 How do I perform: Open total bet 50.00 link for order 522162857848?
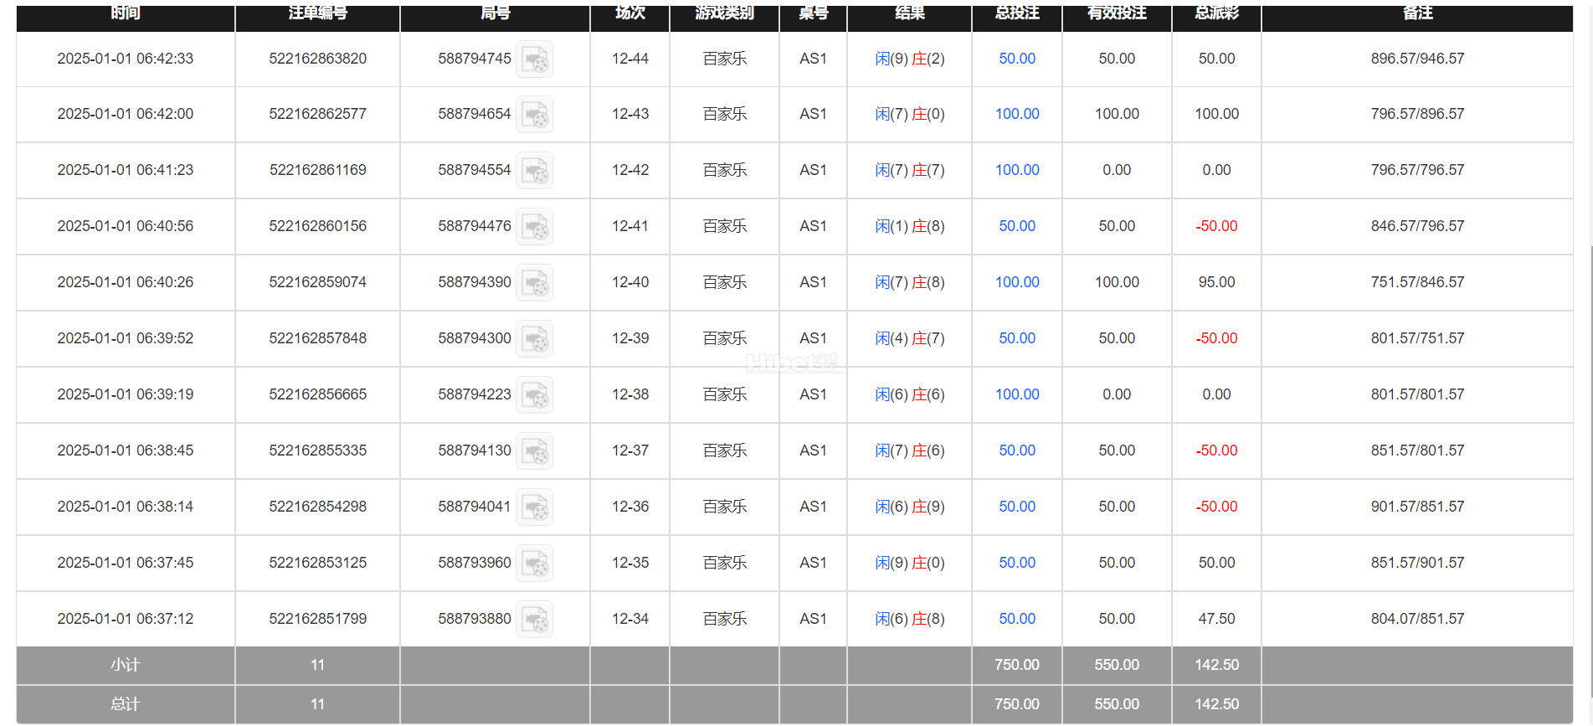tap(1017, 338)
